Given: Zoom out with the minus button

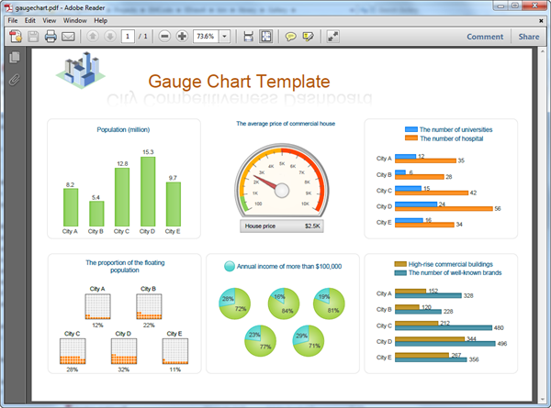Looking at the screenshot, I should [x=164, y=36].
